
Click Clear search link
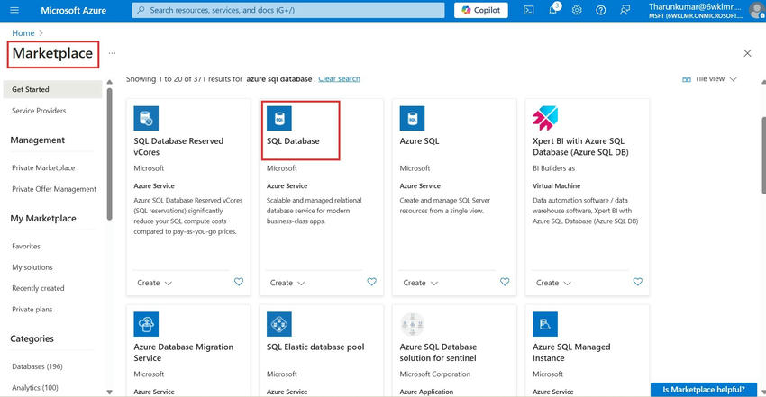(x=339, y=79)
